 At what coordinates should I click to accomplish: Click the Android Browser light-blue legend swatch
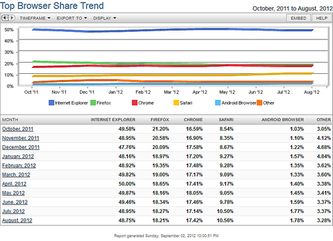coord(218,103)
